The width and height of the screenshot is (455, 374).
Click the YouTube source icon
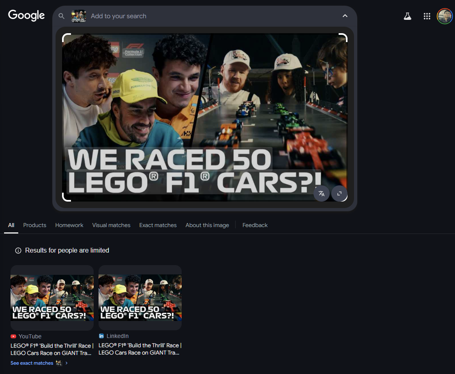(x=13, y=336)
